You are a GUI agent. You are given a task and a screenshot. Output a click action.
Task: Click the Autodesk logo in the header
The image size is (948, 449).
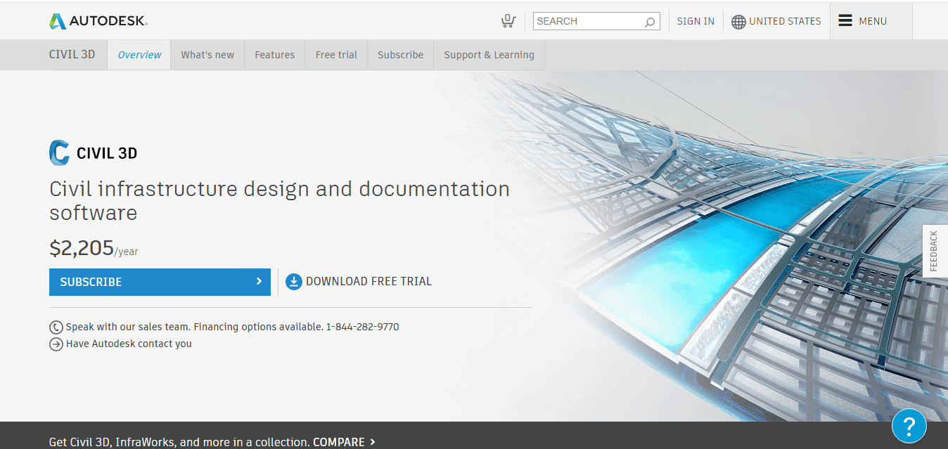[x=98, y=21]
